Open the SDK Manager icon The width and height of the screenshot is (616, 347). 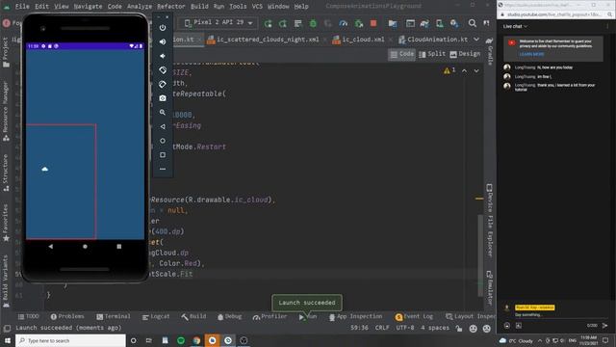454,23
